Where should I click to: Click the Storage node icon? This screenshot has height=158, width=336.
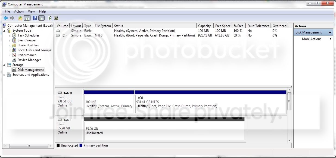coord(9,65)
